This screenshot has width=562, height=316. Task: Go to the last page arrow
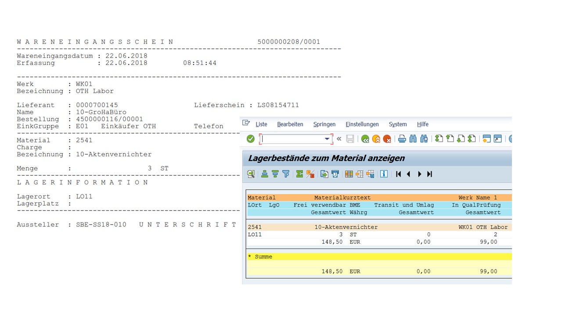tap(430, 174)
